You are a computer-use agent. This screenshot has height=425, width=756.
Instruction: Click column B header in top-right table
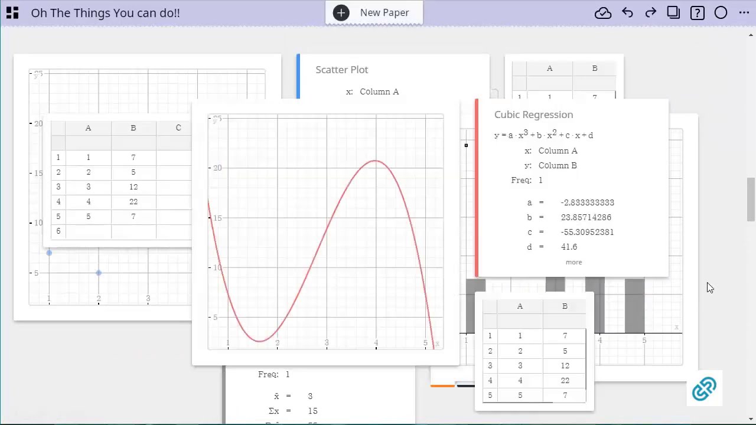pos(594,68)
